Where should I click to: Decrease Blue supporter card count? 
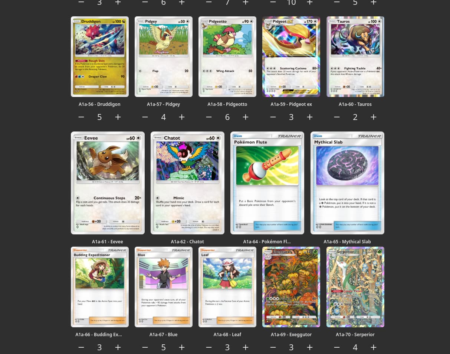point(145,347)
